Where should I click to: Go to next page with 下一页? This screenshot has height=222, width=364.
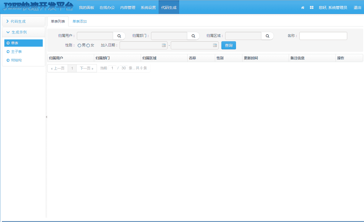coord(87,68)
